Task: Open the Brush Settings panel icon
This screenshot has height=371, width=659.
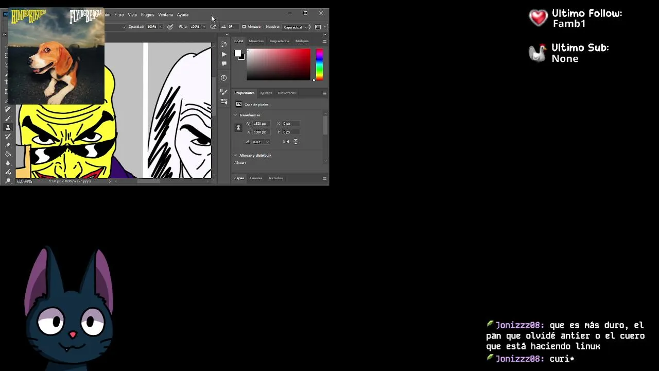Action: pyautogui.click(x=223, y=102)
